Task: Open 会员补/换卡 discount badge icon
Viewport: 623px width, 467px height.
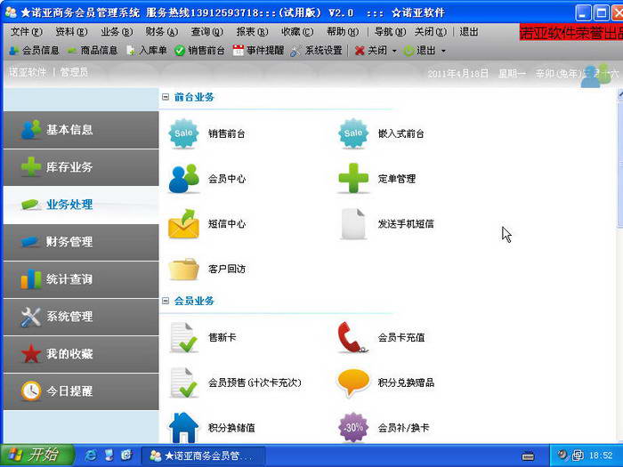Action: [352, 428]
